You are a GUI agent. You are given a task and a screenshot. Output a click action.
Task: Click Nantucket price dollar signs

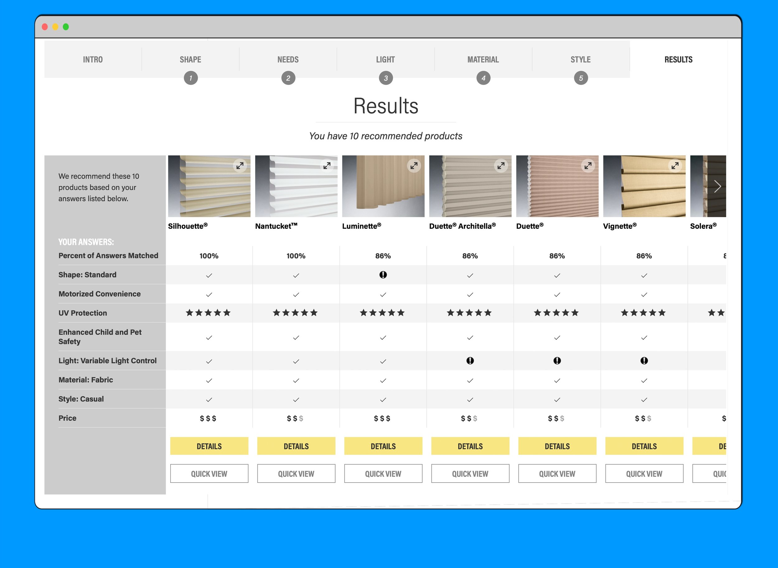(295, 419)
